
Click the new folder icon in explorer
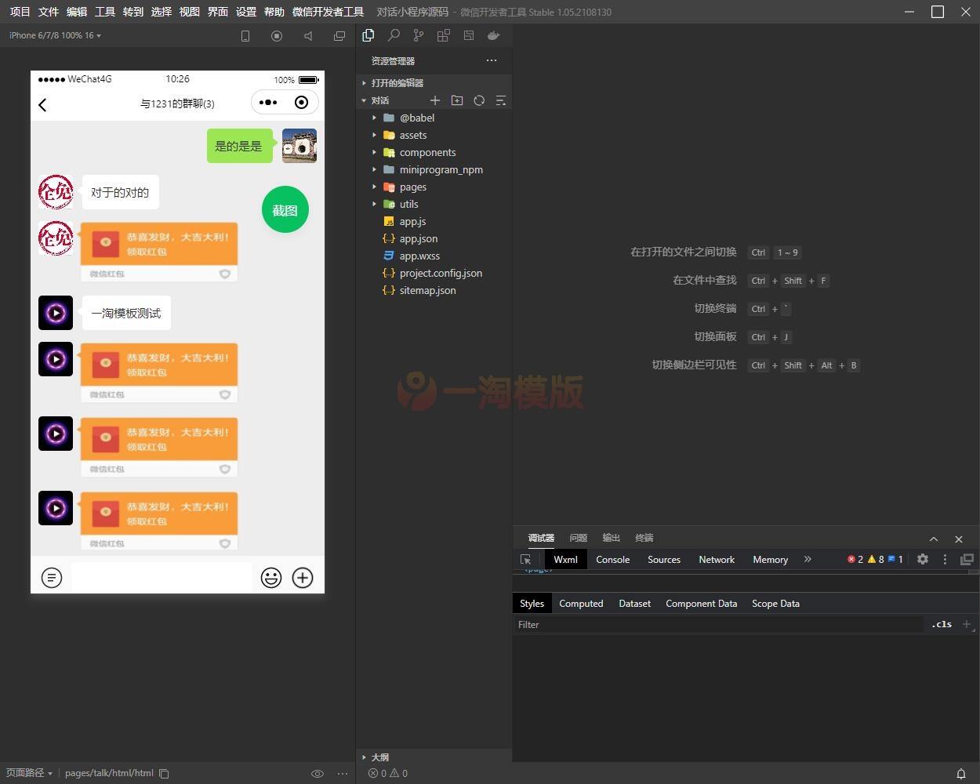tap(457, 100)
